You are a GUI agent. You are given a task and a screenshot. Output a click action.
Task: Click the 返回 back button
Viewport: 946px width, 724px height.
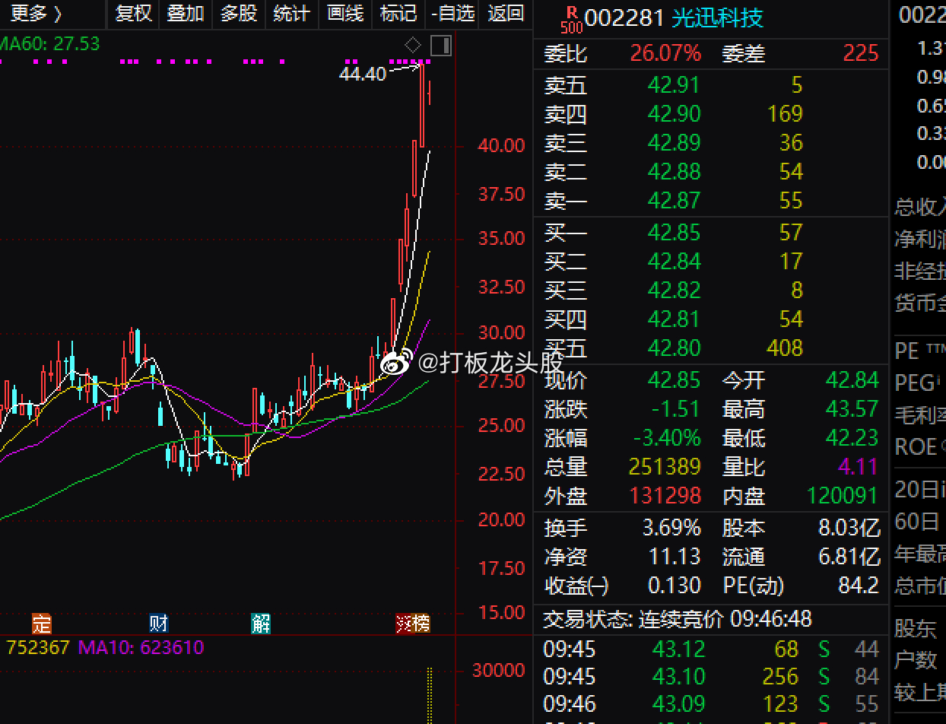506,13
